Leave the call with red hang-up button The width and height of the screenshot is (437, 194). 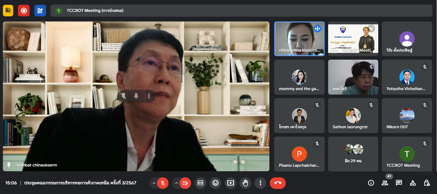click(278, 183)
